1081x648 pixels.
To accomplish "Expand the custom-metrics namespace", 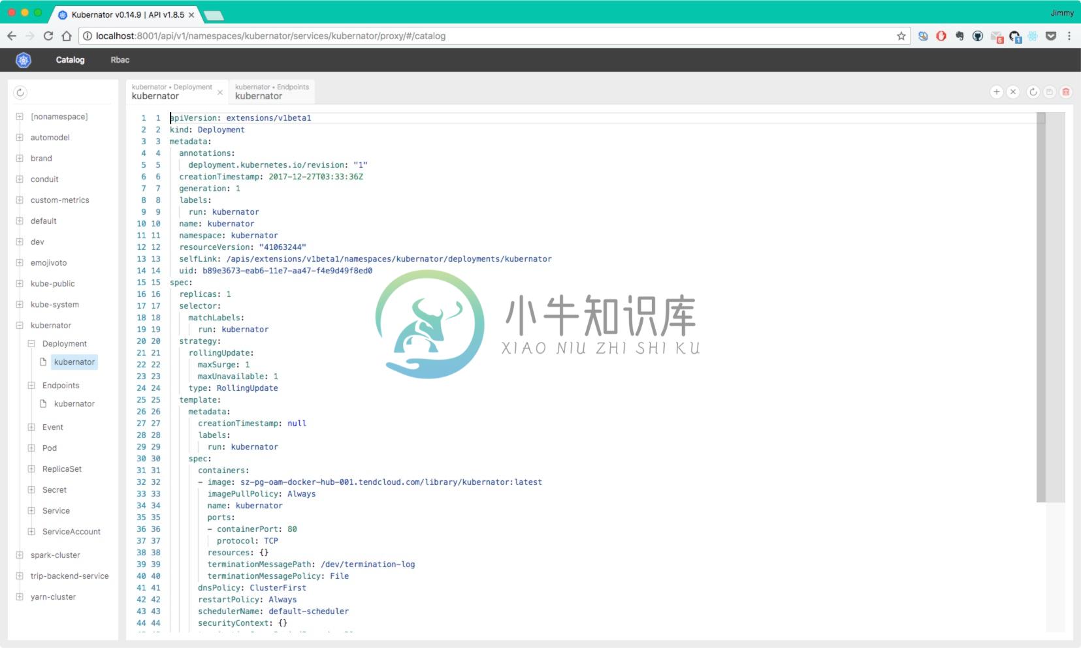I will (20, 200).
